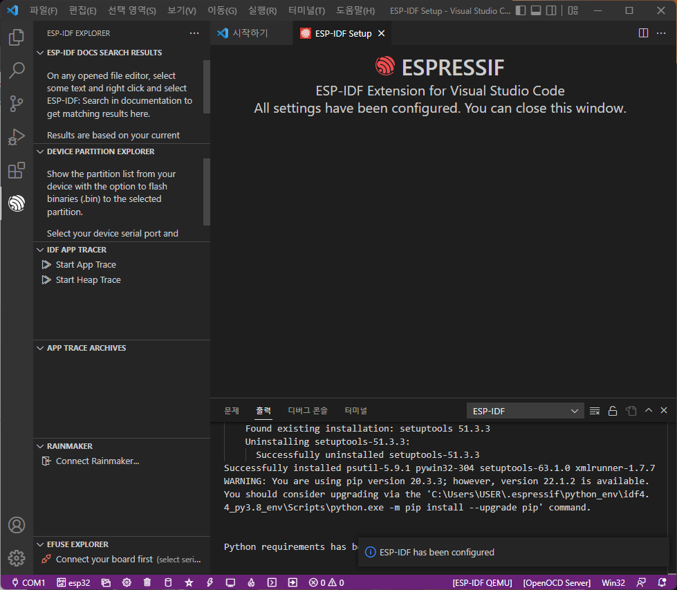This screenshot has width=677, height=590.
Task: Collapse ESP-IDF Docs Search Results section
Action: (40, 53)
